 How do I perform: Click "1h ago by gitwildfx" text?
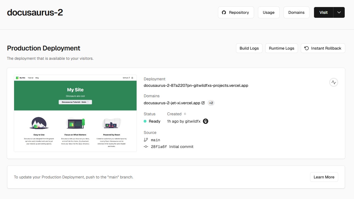coord(184,121)
